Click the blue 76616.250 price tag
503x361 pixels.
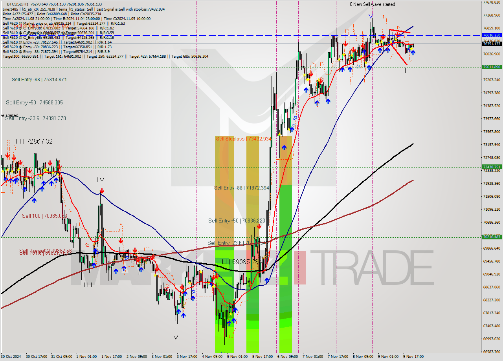click(492, 35)
